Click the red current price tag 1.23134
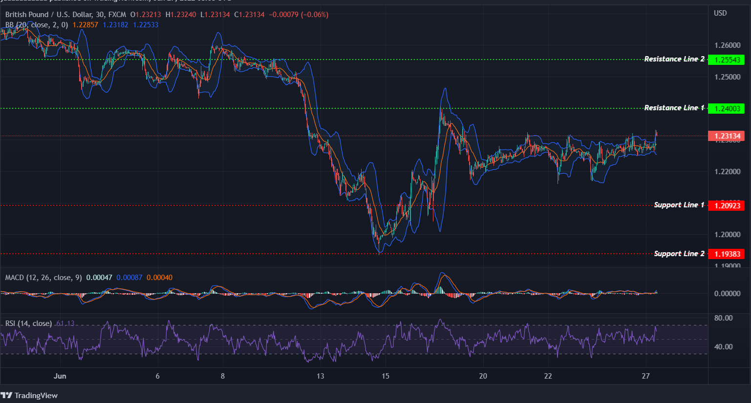Image resolution: width=751 pixels, height=403 pixels. tap(727, 136)
